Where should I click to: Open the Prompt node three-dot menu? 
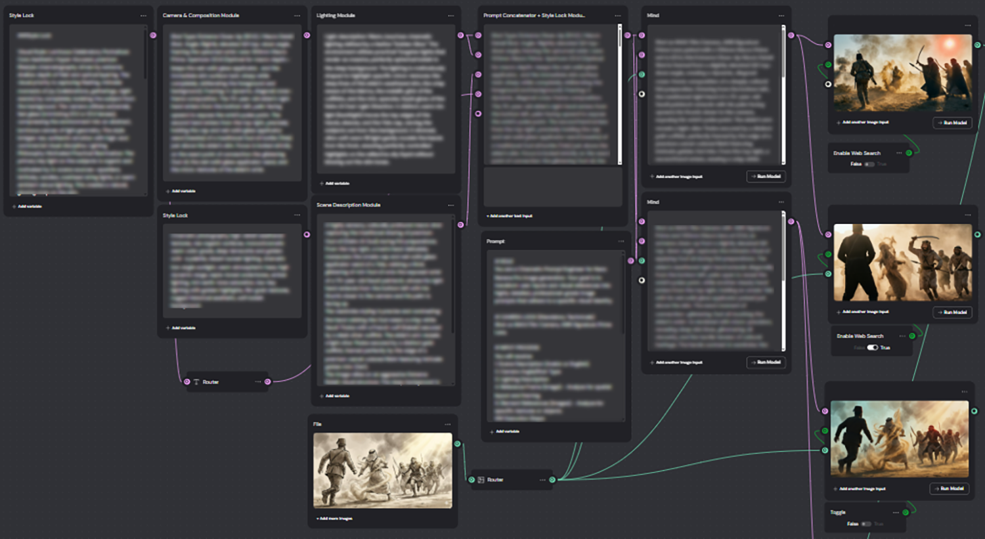[x=621, y=241]
